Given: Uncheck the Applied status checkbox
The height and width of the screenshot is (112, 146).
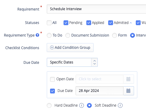Looking at the screenshot, I should tap(89, 23).
